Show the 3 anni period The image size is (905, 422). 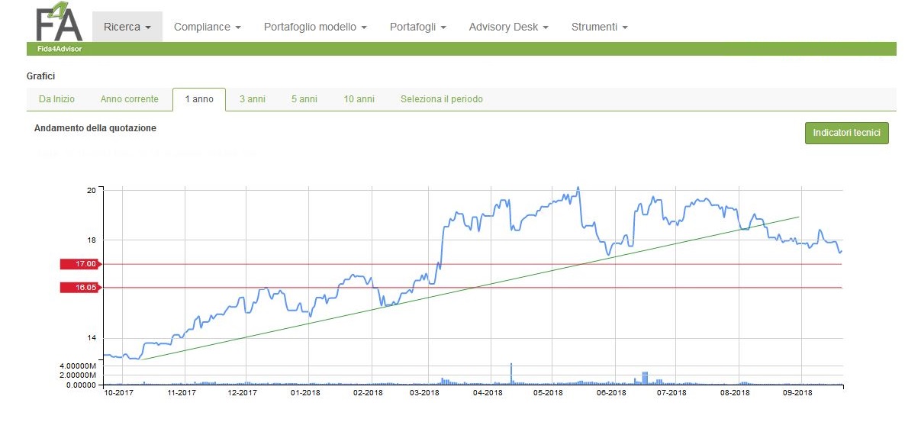pyautogui.click(x=253, y=99)
